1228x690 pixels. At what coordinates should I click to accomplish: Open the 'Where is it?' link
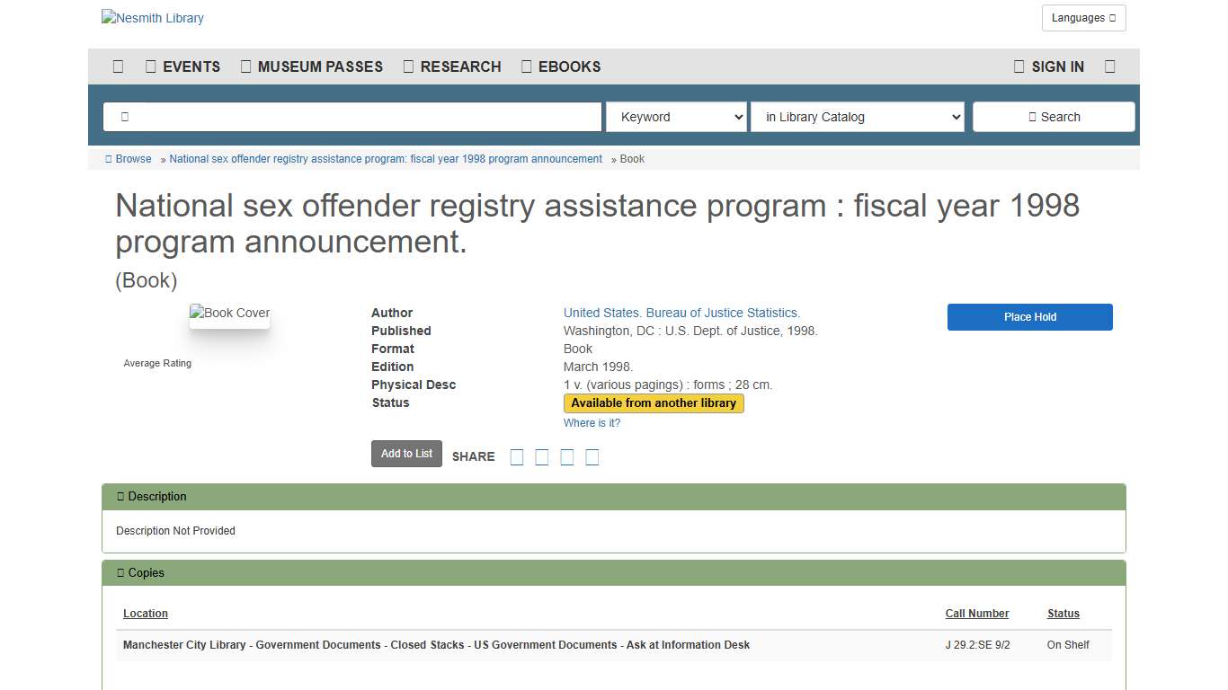pyautogui.click(x=592, y=422)
